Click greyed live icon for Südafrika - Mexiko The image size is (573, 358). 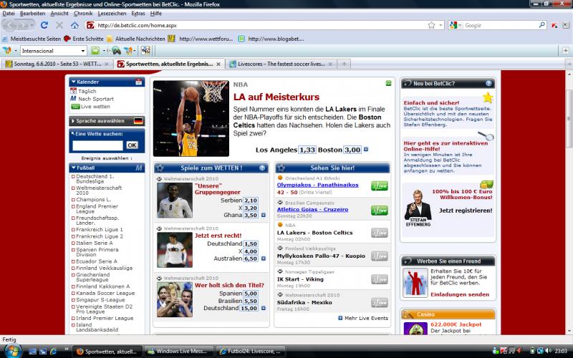coord(380,303)
